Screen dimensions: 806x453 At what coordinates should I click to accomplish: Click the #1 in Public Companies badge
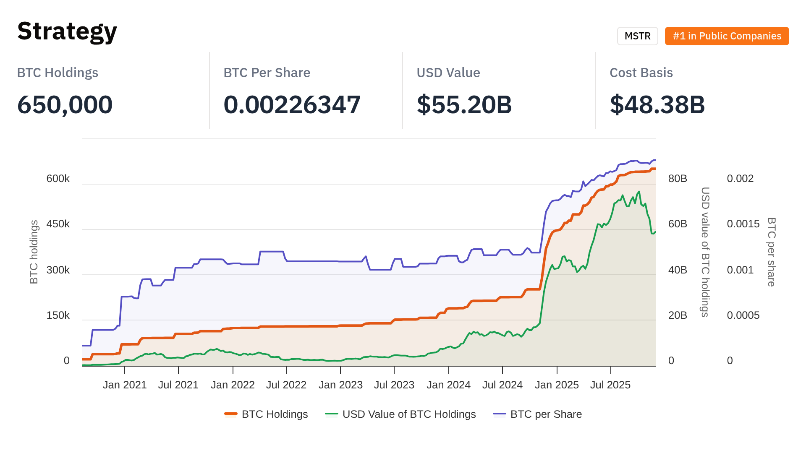coord(727,36)
